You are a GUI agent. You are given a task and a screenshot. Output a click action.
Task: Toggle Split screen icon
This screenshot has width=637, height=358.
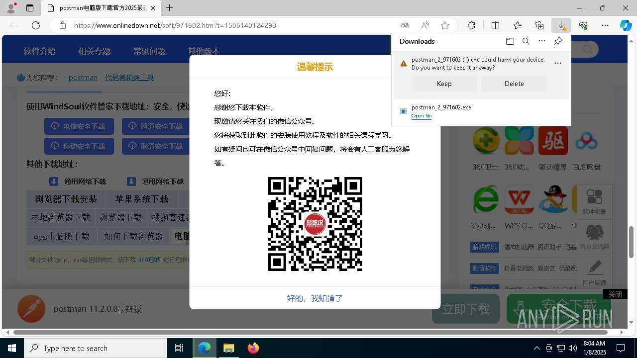pos(496,25)
